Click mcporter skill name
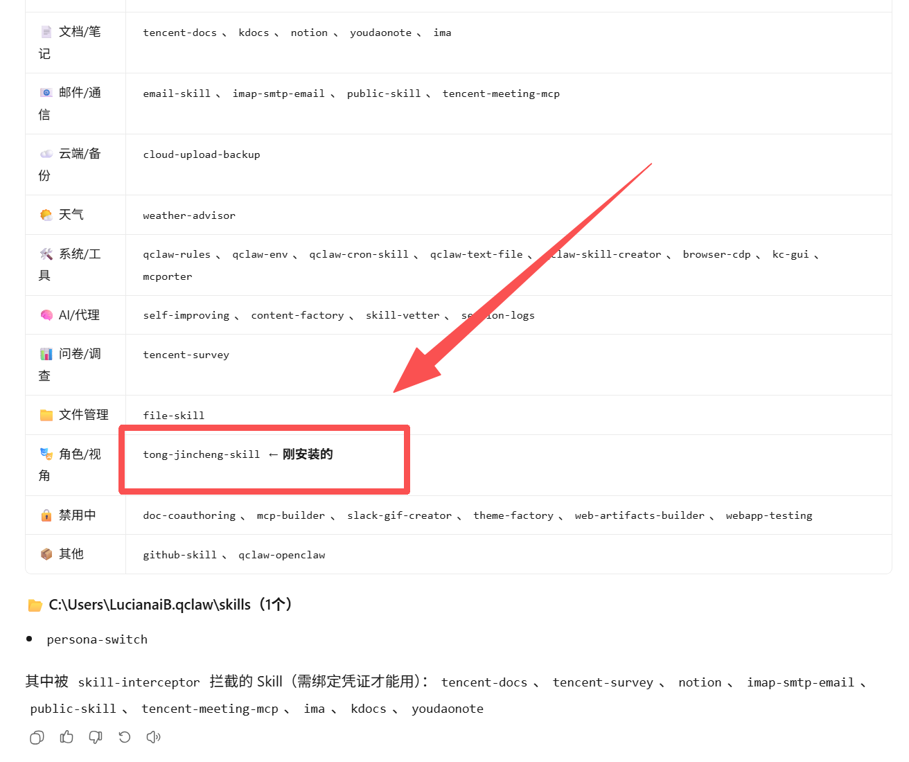 coord(168,276)
